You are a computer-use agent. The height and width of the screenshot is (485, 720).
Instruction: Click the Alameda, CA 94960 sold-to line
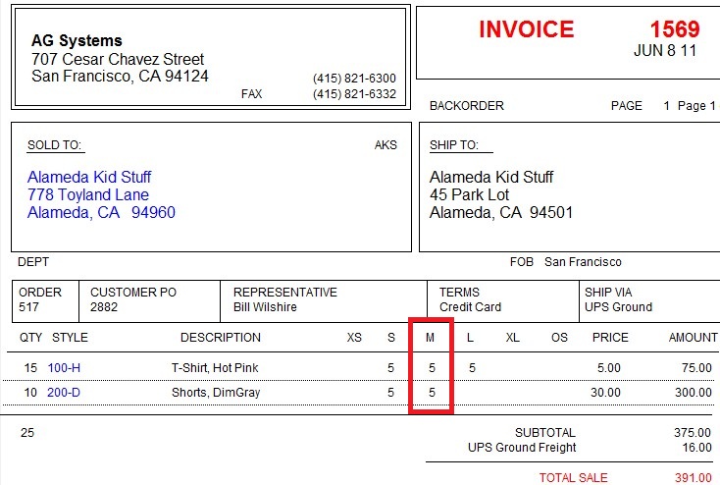(x=101, y=212)
